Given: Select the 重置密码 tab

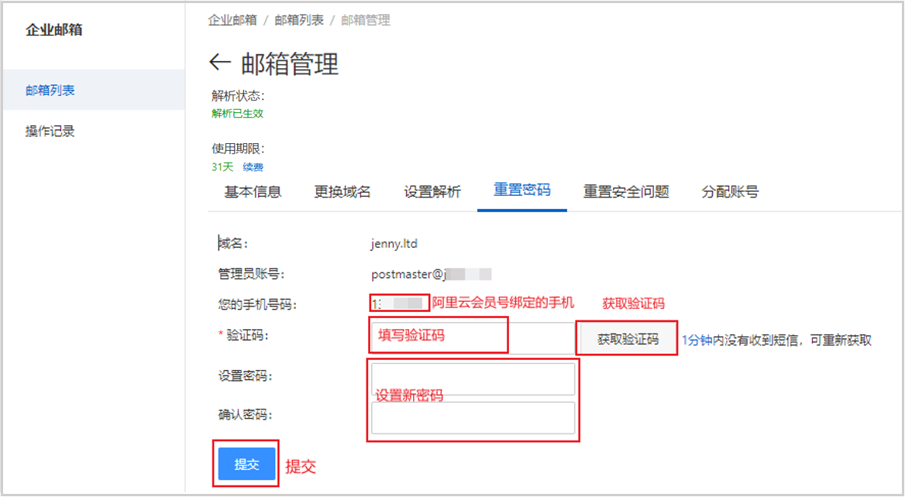Looking at the screenshot, I should (x=522, y=190).
